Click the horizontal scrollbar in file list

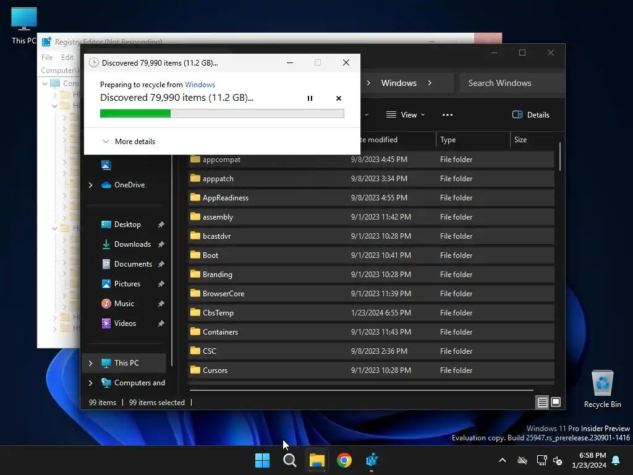[361, 390]
